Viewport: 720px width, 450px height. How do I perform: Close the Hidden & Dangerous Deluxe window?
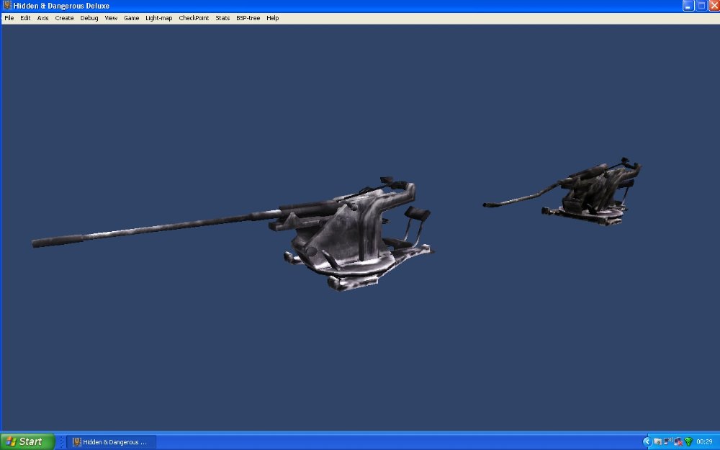pyautogui.click(x=714, y=6)
